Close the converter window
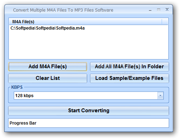The height and width of the screenshot is (139, 180). coord(167,10)
